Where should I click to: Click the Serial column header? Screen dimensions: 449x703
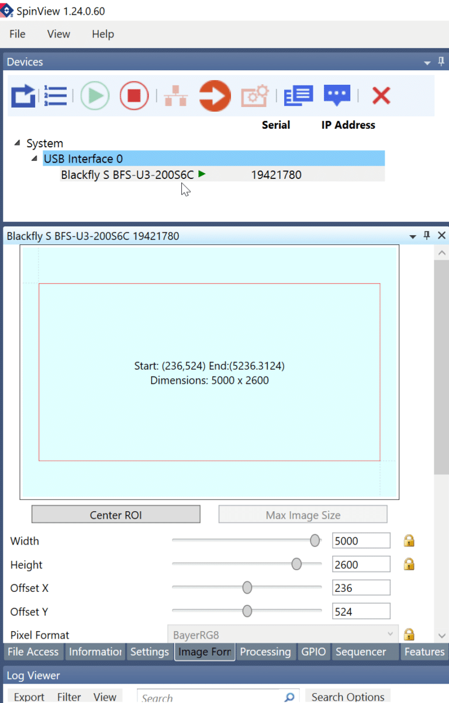point(276,125)
